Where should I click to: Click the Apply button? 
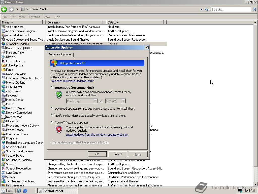click(x=138, y=154)
